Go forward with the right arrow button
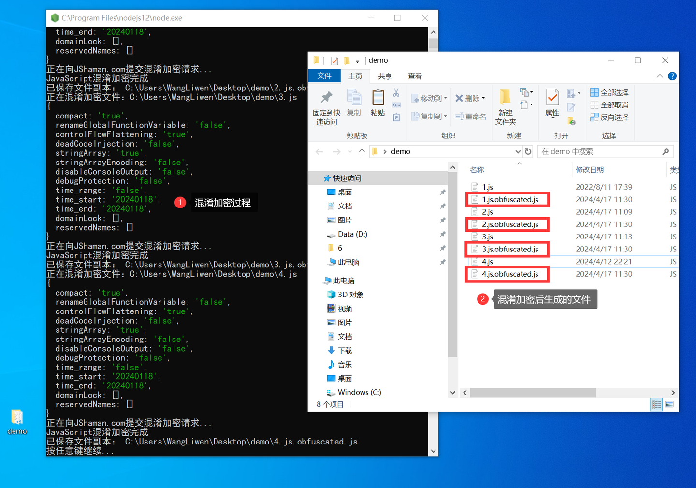Viewport: 696px width, 488px height. click(337, 152)
